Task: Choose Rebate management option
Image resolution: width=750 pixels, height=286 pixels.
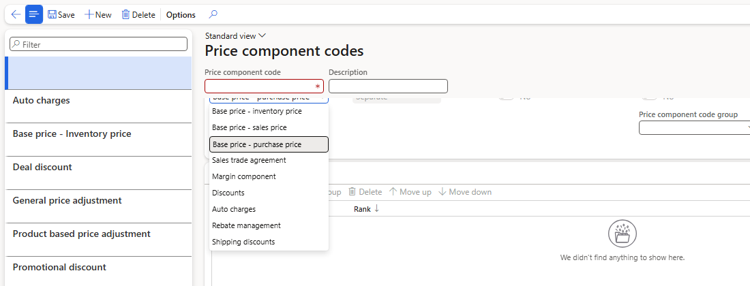Action: coord(269,225)
